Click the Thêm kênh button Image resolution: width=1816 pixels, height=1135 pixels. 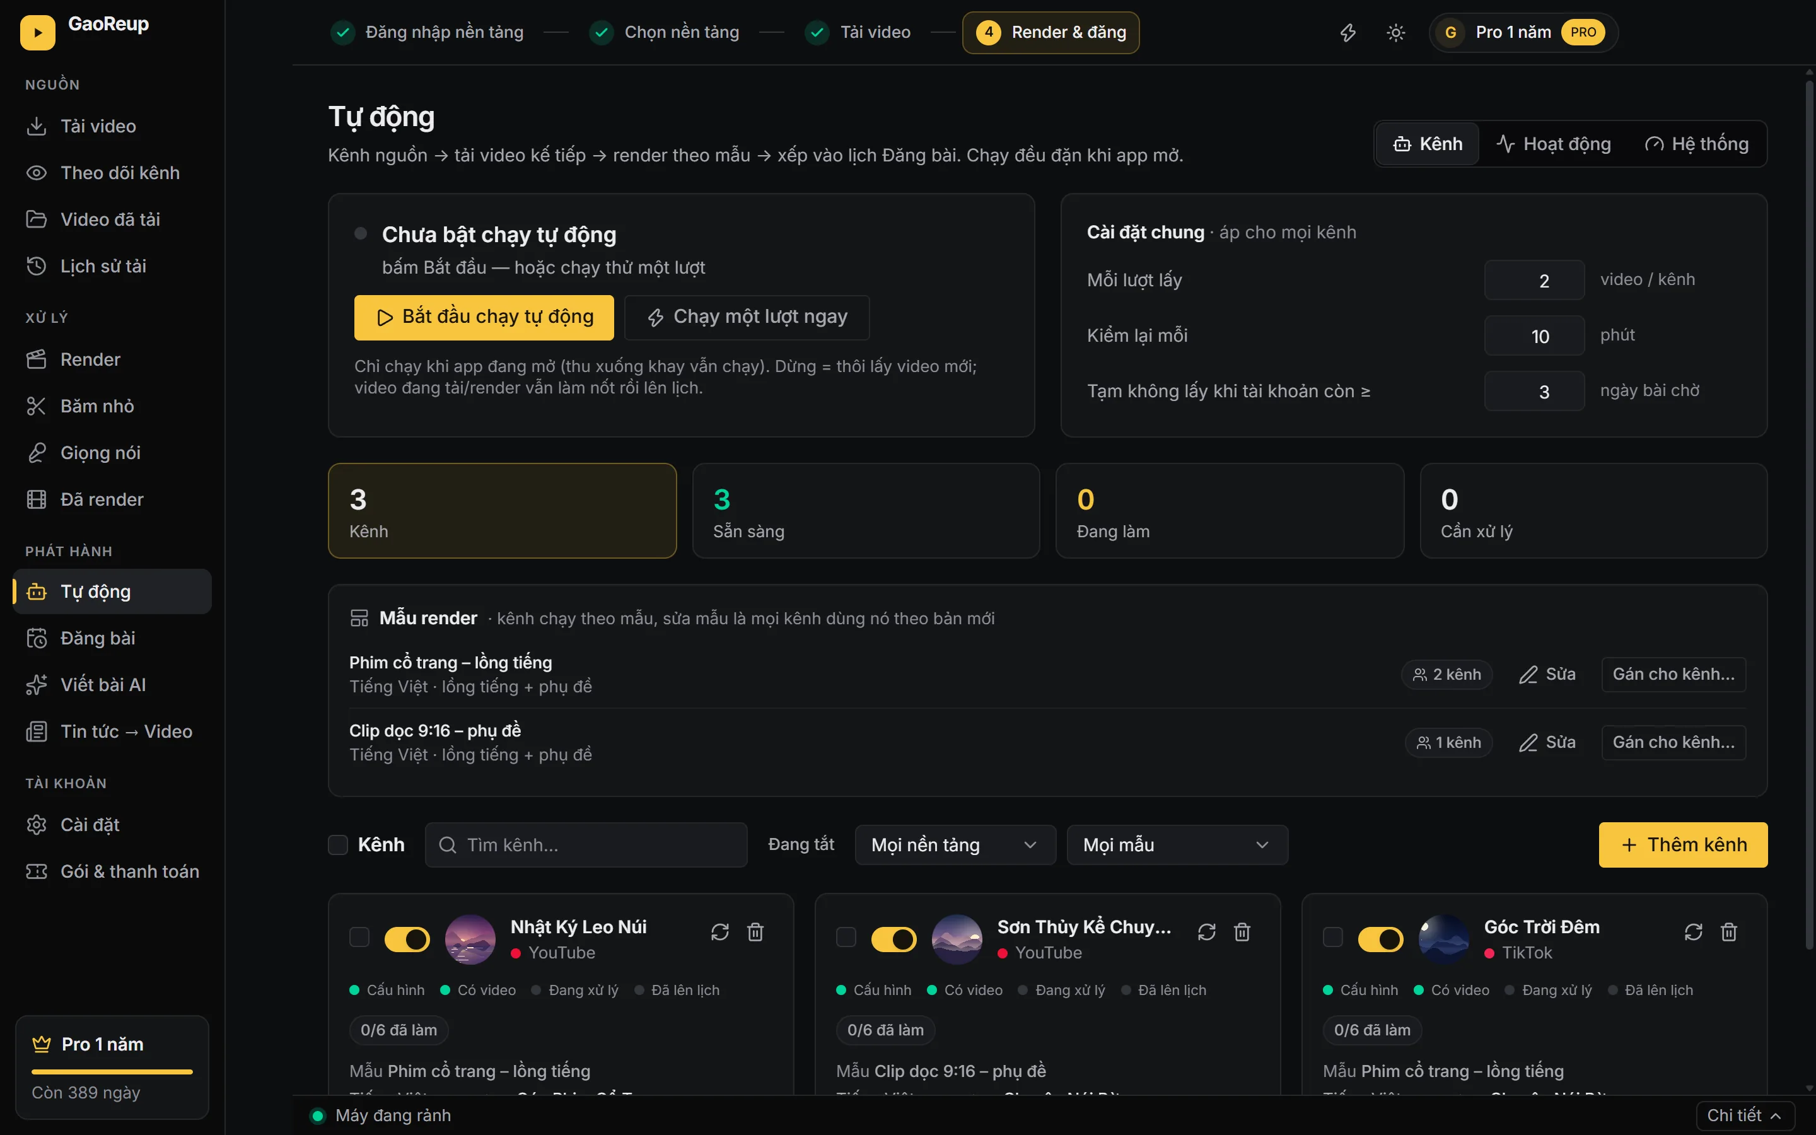coord(1683,844)
